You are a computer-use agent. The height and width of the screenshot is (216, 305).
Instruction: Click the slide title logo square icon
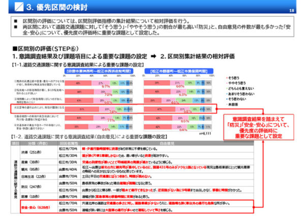click(x=19, y=7)
